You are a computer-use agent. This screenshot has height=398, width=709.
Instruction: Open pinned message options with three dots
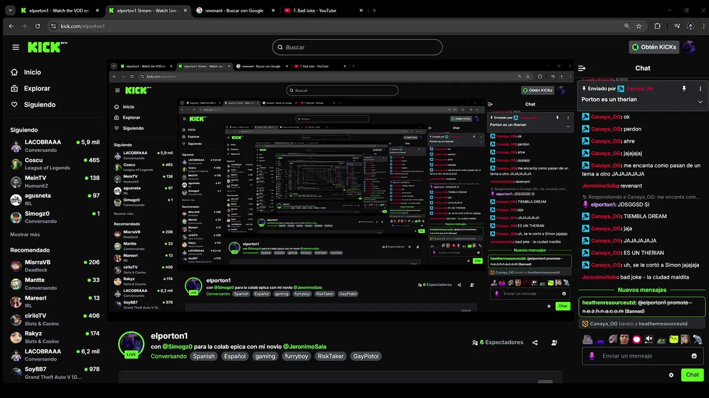pyautogui.click(x=700, y=88)
